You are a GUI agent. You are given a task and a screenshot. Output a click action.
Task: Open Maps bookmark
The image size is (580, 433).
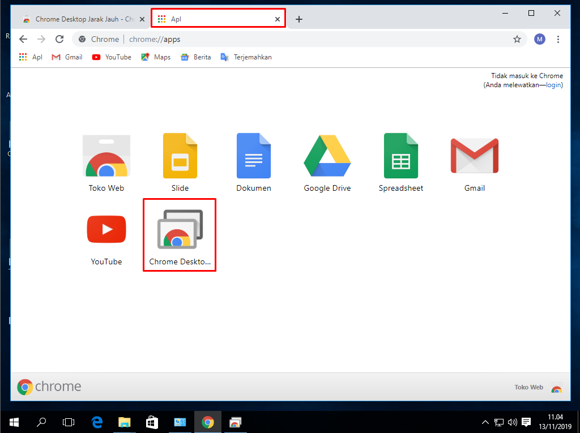click(156, 57)
